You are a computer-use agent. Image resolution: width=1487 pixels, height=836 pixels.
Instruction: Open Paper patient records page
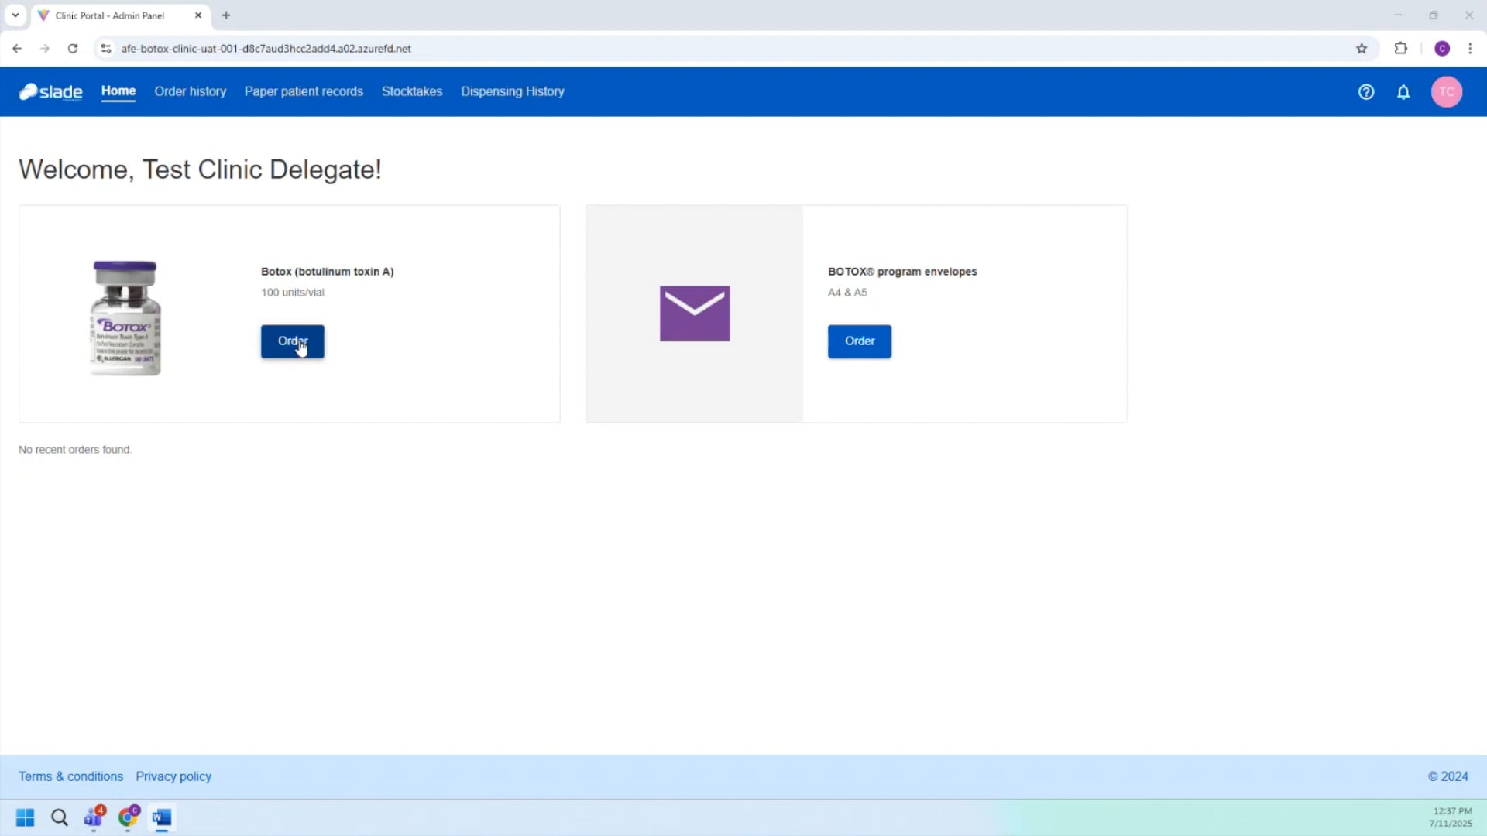304,91
